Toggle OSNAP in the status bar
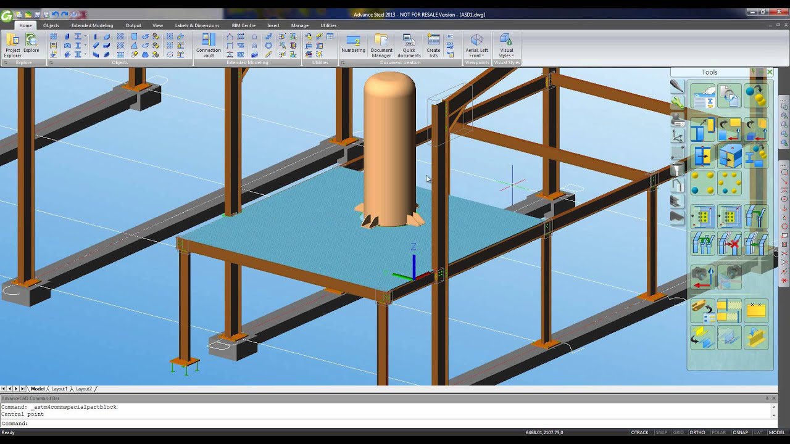 (x=740, y=432)
